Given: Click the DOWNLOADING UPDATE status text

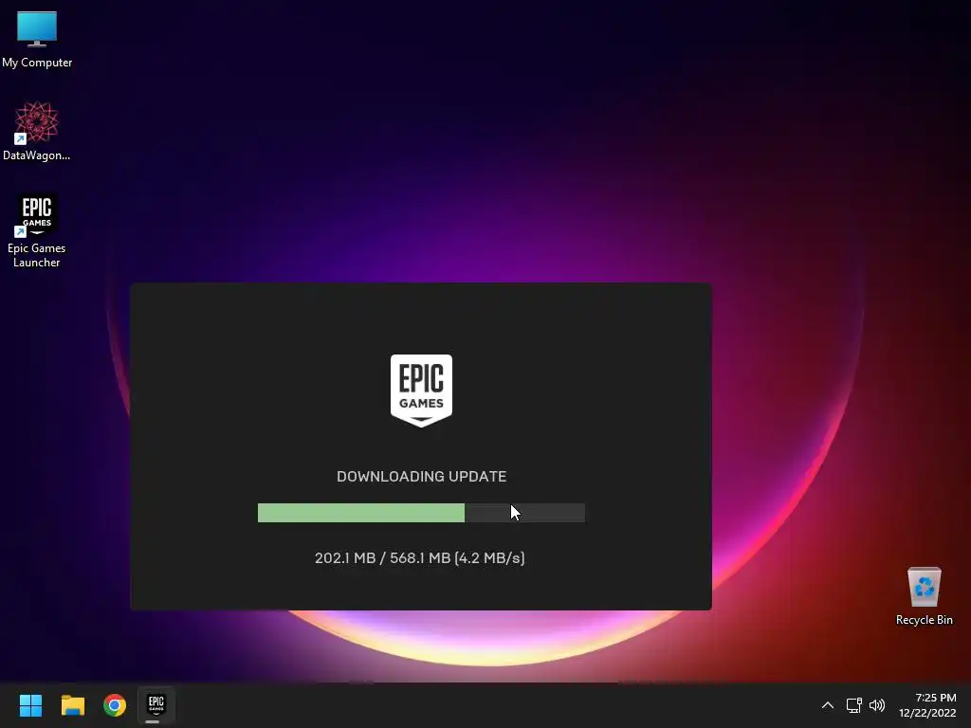Looking at the screenshot, I should coord(421,476).
